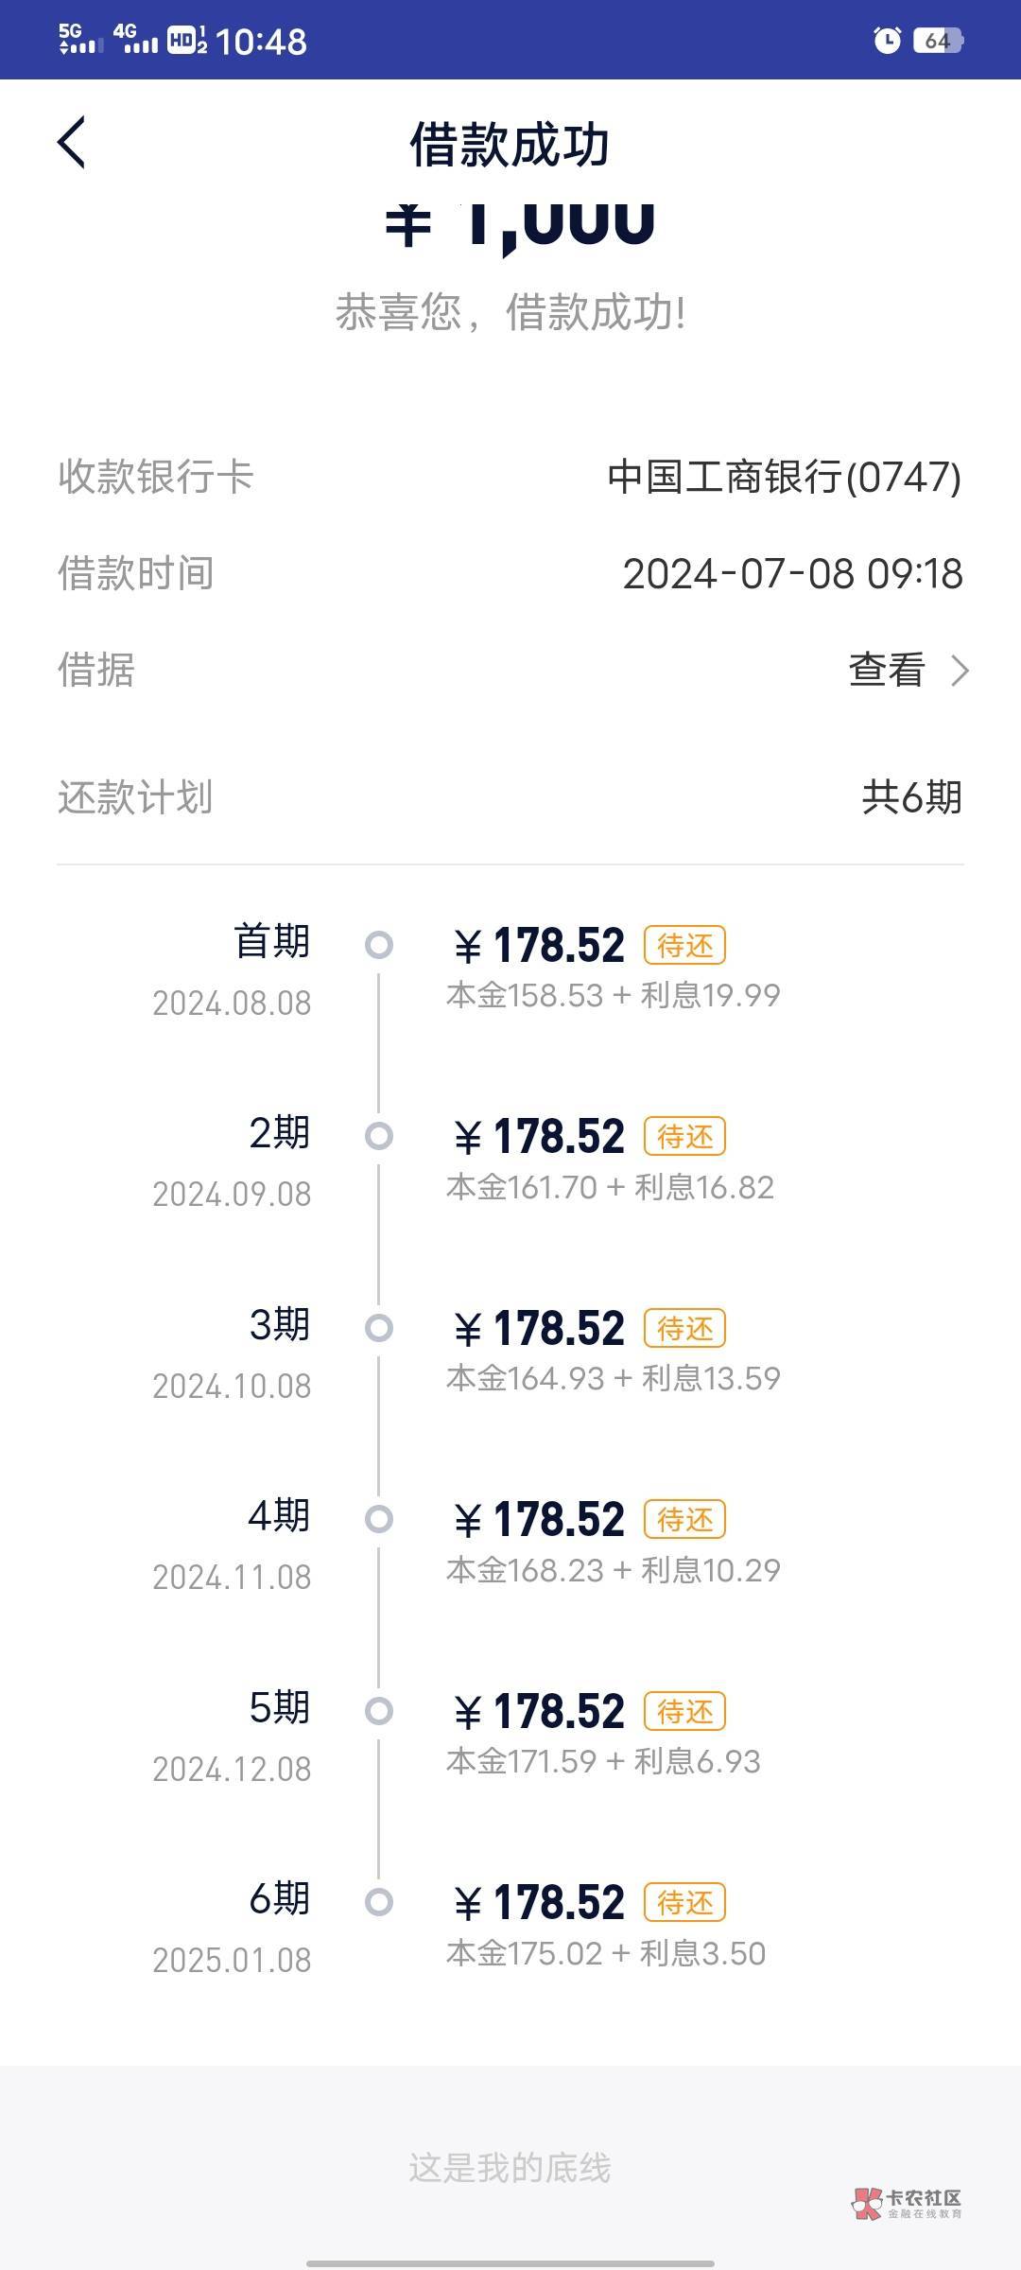Tap the 待还 tag on 2期
Screen dimensions: 1021x2270
pyautogui.click(x=684, y=1136)
